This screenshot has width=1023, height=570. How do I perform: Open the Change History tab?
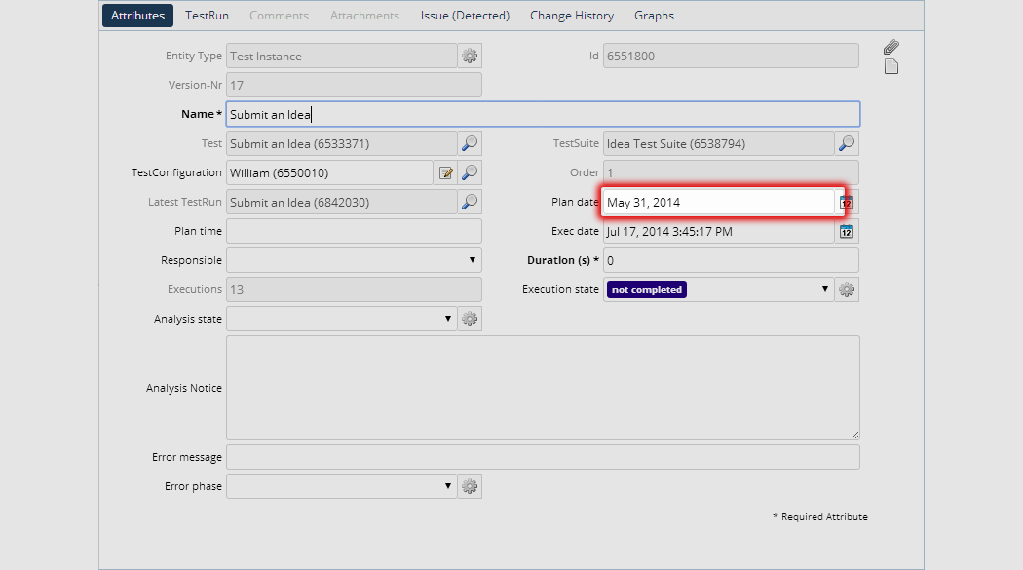572,15
